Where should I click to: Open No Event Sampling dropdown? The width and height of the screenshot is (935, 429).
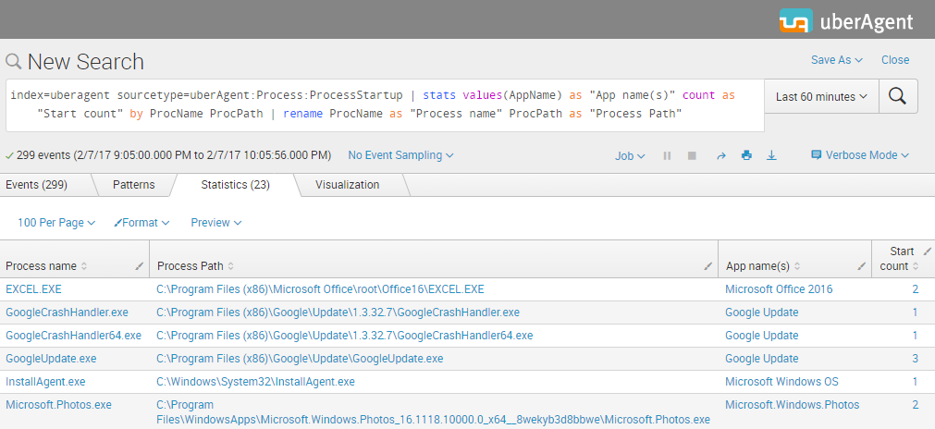point(400,155)
